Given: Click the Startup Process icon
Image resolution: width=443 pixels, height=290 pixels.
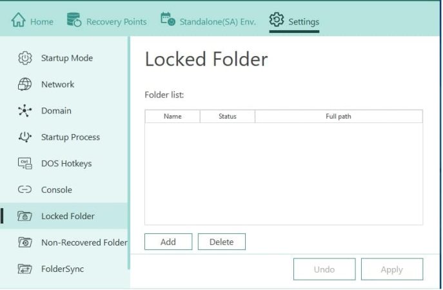Looking at the screenshot, I should pyautogui.click(x=25, y=137).
